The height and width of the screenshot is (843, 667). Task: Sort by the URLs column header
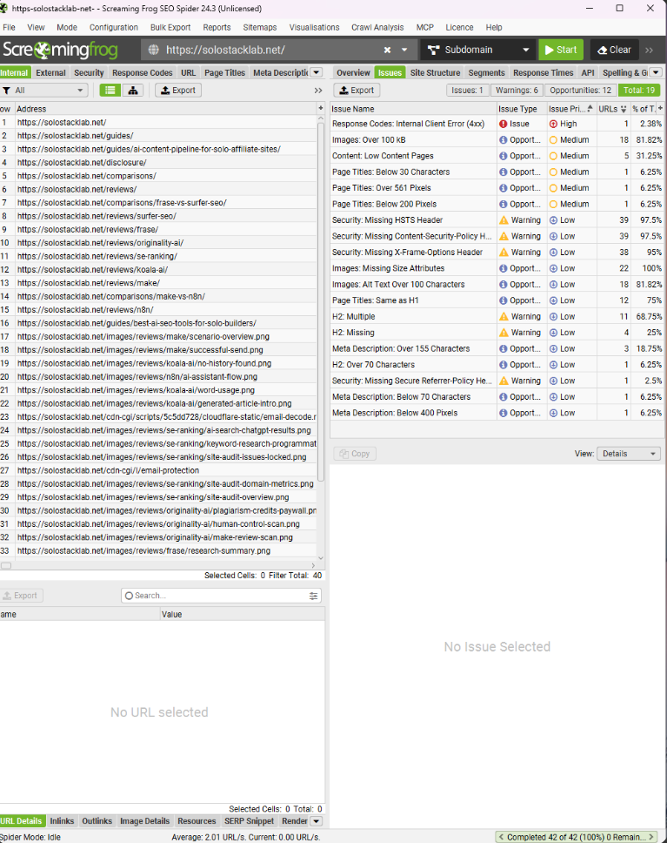point(612,109)
